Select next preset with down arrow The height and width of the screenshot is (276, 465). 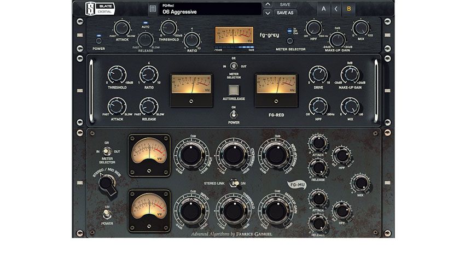[268, 13]
